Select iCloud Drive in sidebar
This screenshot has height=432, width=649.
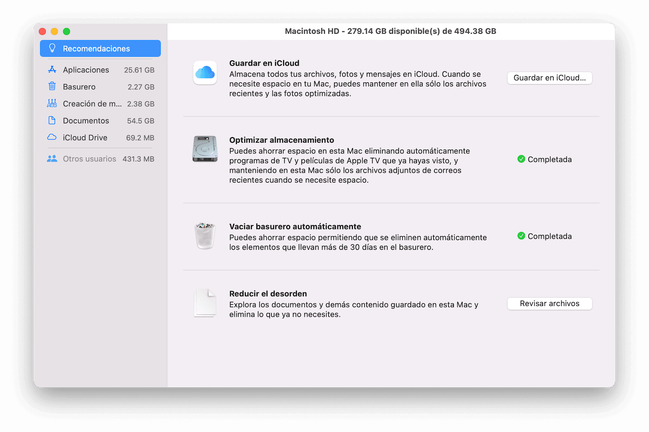100,138
